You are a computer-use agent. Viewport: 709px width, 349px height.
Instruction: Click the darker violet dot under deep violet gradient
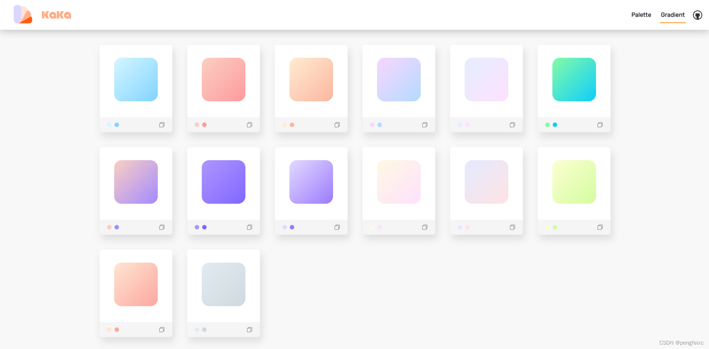click(204, 227)
